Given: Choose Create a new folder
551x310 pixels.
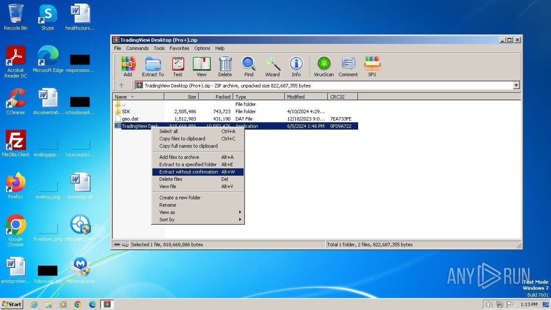Looking at the screenshot, I should (198, 198).
